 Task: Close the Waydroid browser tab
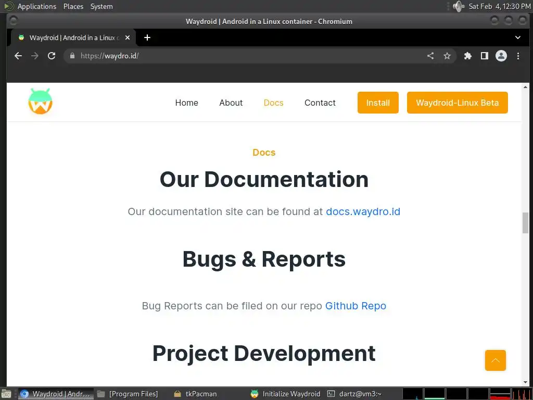click(x=128, y=37)
